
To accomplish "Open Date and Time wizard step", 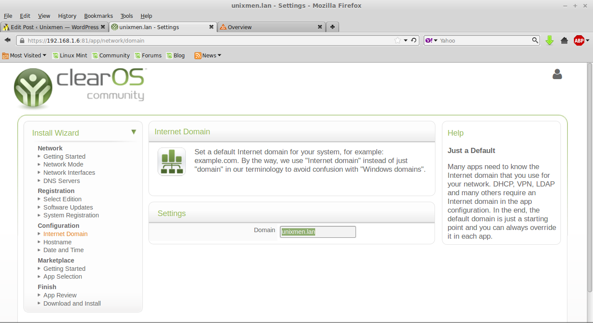I will (63, 250).
